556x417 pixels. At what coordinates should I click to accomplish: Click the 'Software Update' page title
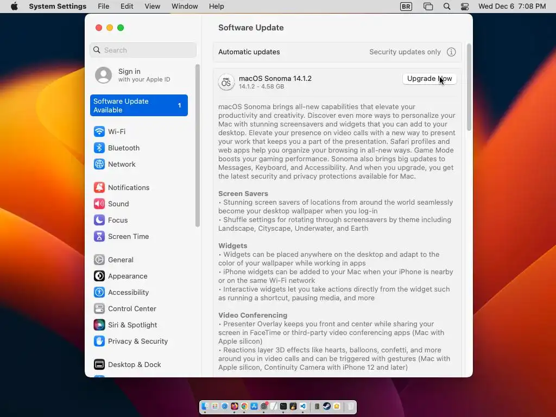point(251,28)
